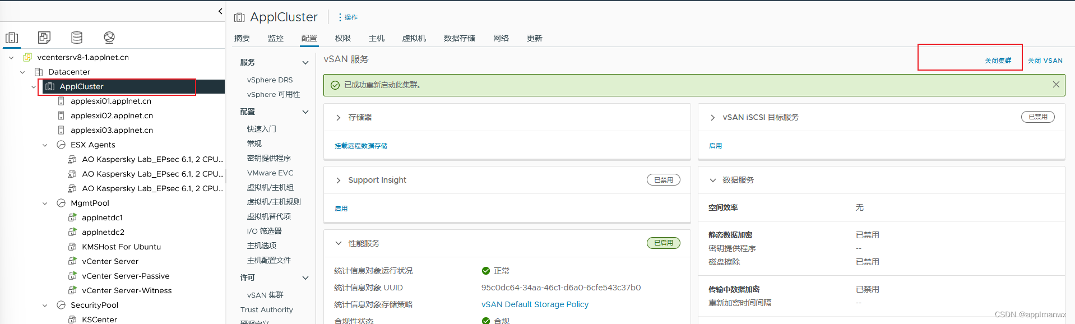Select the vCenter Server VM in tree
This screenshot has width=1075, height=324.
tap(110, 261)
